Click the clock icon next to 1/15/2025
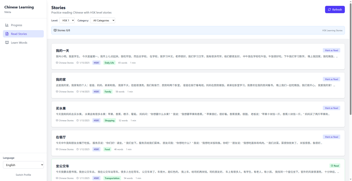This screenshot has height=181, width=352. click(77, 63)
